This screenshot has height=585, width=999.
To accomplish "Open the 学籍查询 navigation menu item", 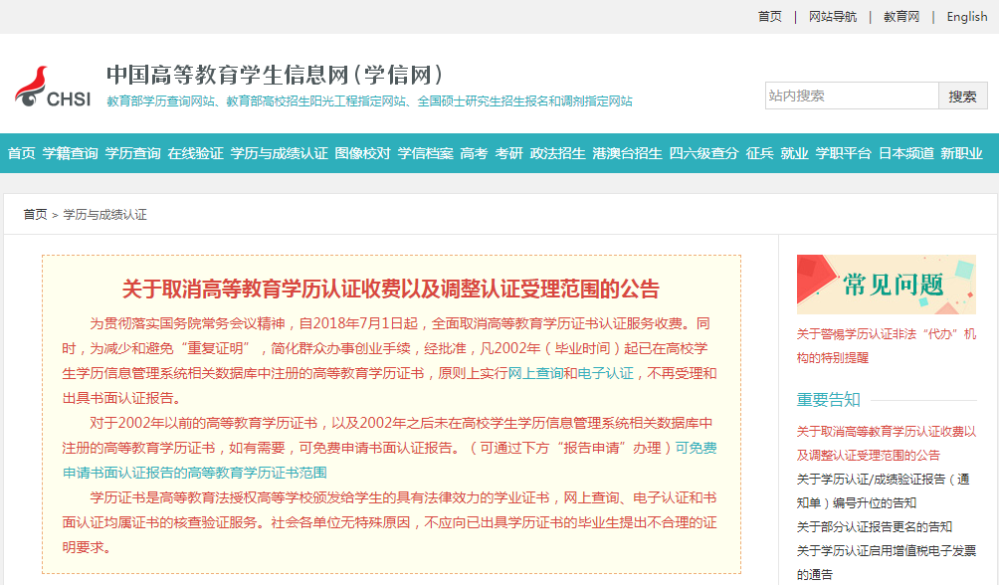I will 70,153.
